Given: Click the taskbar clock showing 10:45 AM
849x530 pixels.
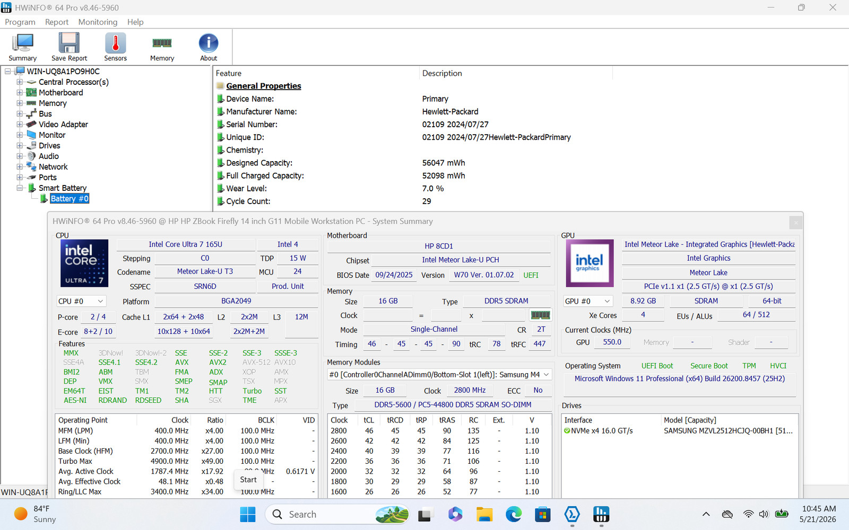Looking at the screenshot, I should (818, 514).
